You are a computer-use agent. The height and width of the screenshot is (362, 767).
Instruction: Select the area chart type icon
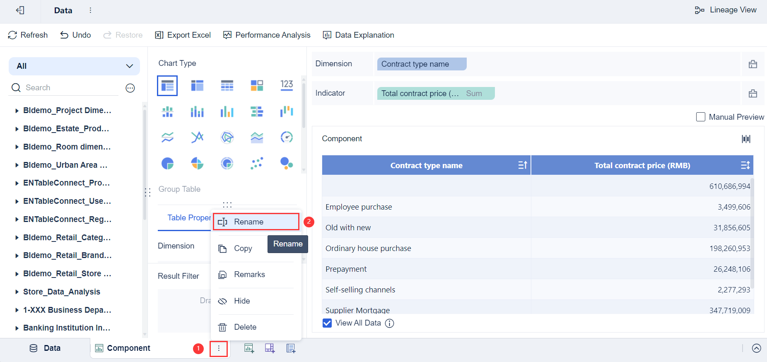[x=257, y=137]
